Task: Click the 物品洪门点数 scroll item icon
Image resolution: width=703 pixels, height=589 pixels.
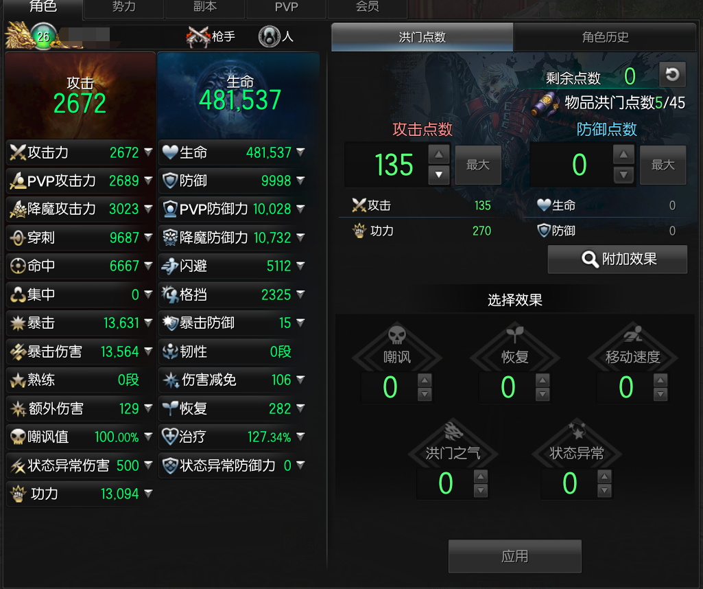Action: (545, 104)
